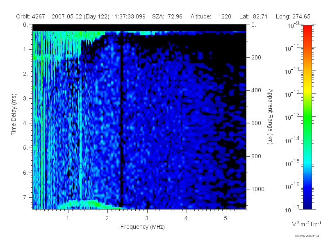
Task: Select the date 2007-05-02 (Day 122) text
Action: 80,16
